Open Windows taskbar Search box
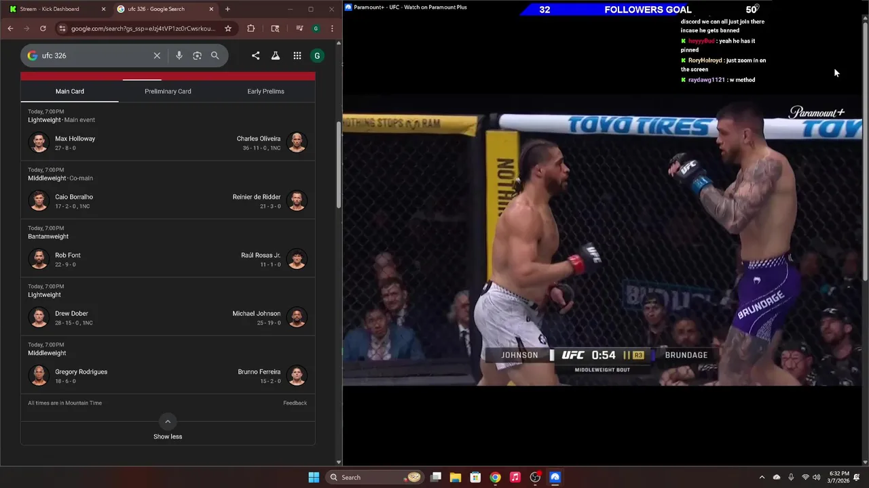Image resolution: width=869 pixels, height=488 pixels. (x=375, y=477)
